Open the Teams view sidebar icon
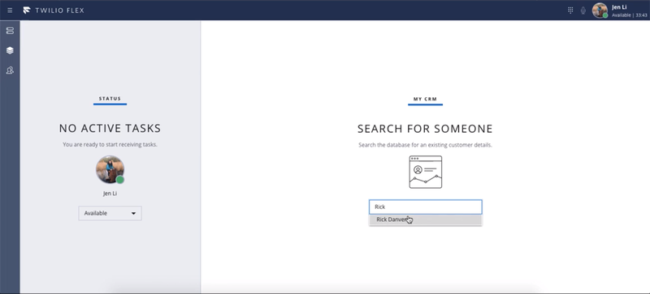The image size is (650, 294). point(10,70)
